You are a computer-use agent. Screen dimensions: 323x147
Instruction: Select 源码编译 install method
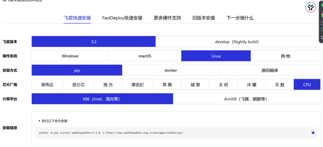270,70
